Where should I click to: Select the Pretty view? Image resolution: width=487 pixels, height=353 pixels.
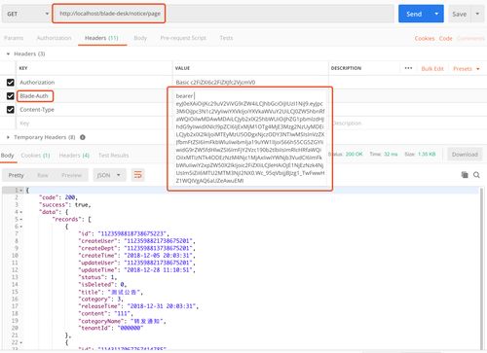coord(17,175)
